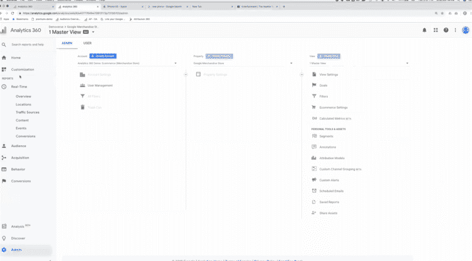Click the User Management people icon
Screen dimensions: 472x261
[x=82, y=86]
